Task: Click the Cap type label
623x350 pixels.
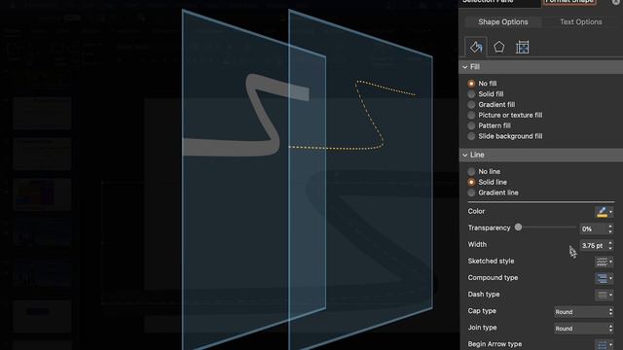Action: click(482, 311)
